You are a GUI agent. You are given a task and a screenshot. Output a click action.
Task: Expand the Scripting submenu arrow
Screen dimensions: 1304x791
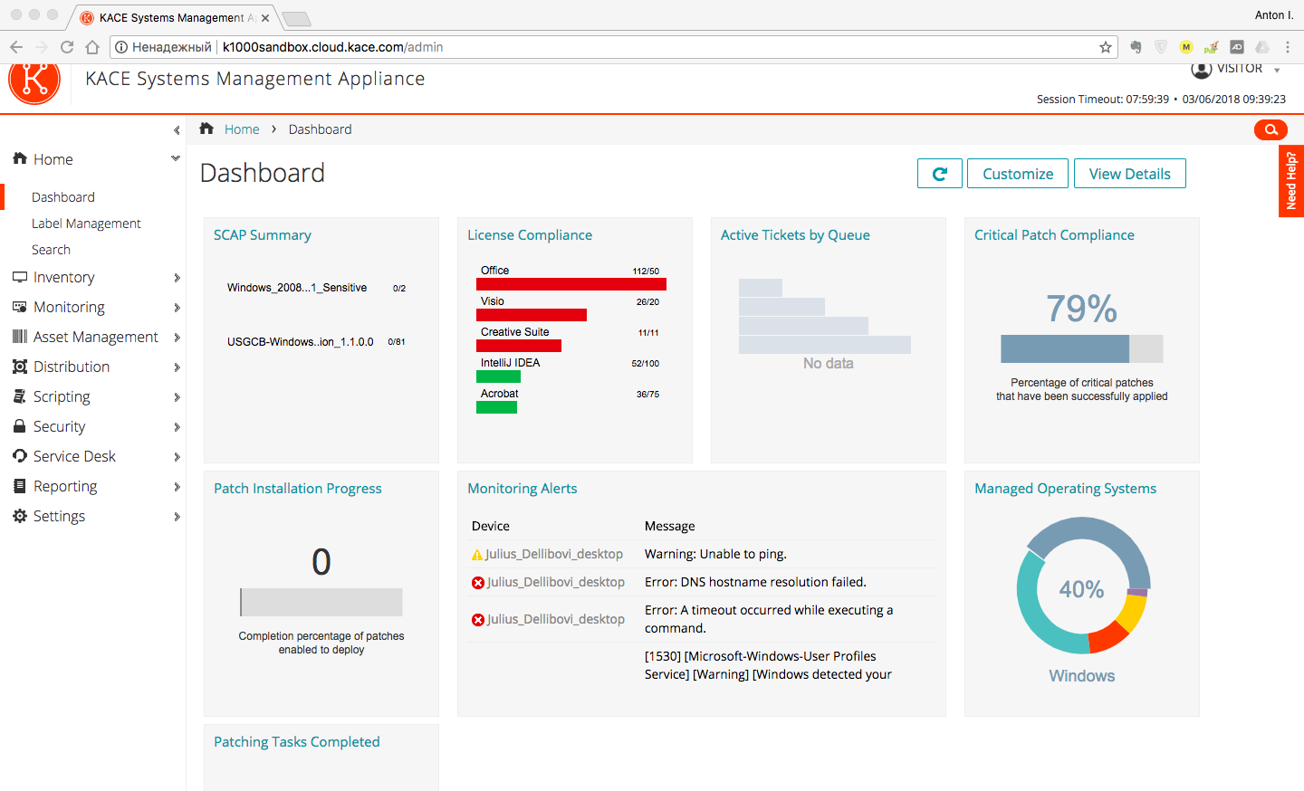(177, 397)
